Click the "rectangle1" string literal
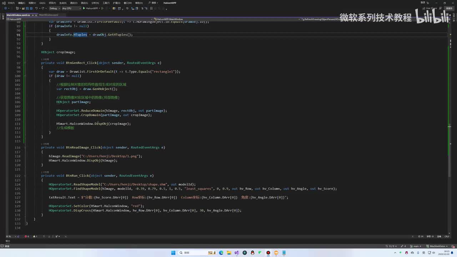 click(x=164, y=71)
